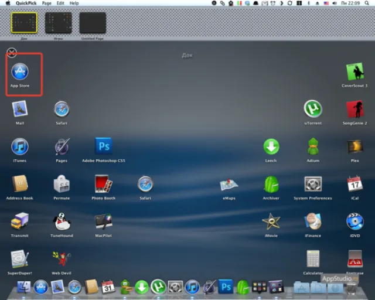The height and width of the screenshot is (300, 375).
Task: Open CoverScout 3 from the grid
Action: (x=355, y=71)
